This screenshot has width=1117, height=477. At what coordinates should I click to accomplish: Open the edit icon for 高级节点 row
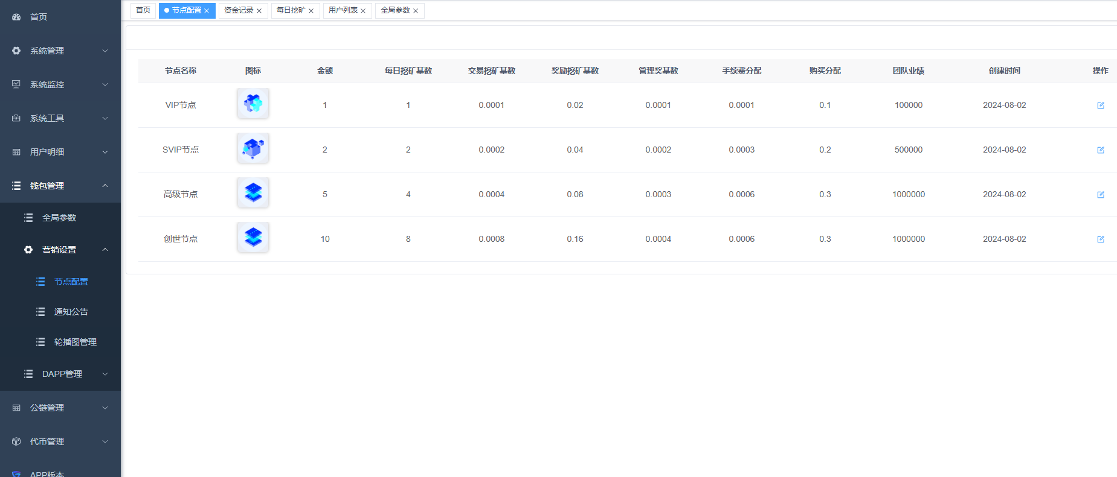point(1100,195)
